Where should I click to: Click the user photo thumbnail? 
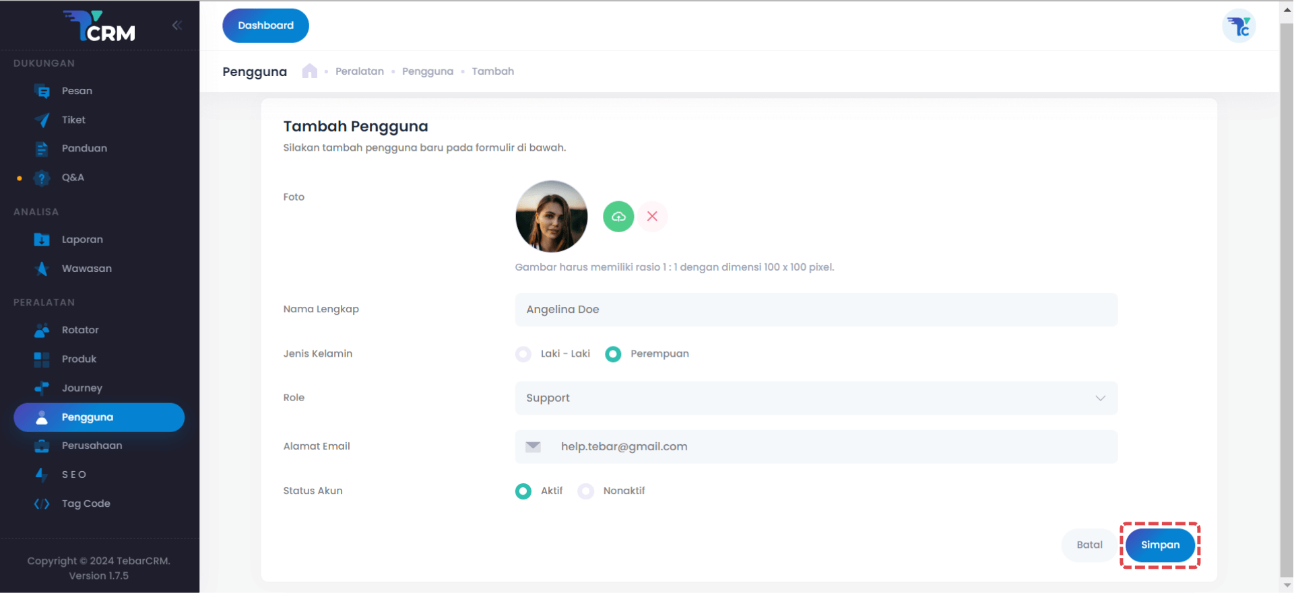click(x=552, y=217)
